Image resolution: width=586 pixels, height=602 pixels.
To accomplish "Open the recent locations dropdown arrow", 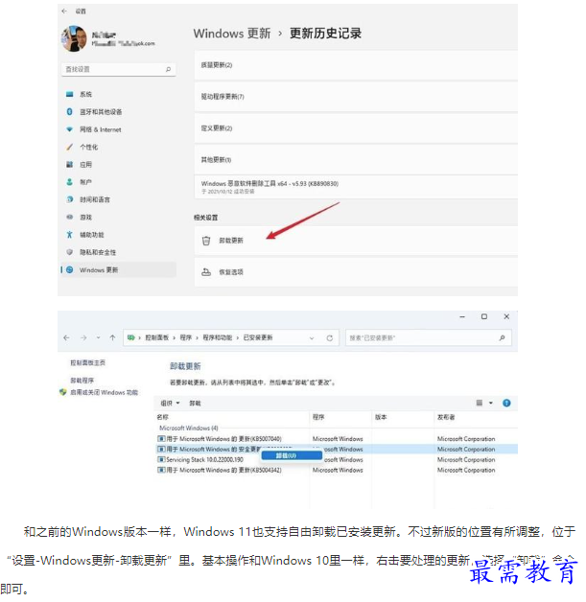I will pyautogui.click(x=99, y=337).
